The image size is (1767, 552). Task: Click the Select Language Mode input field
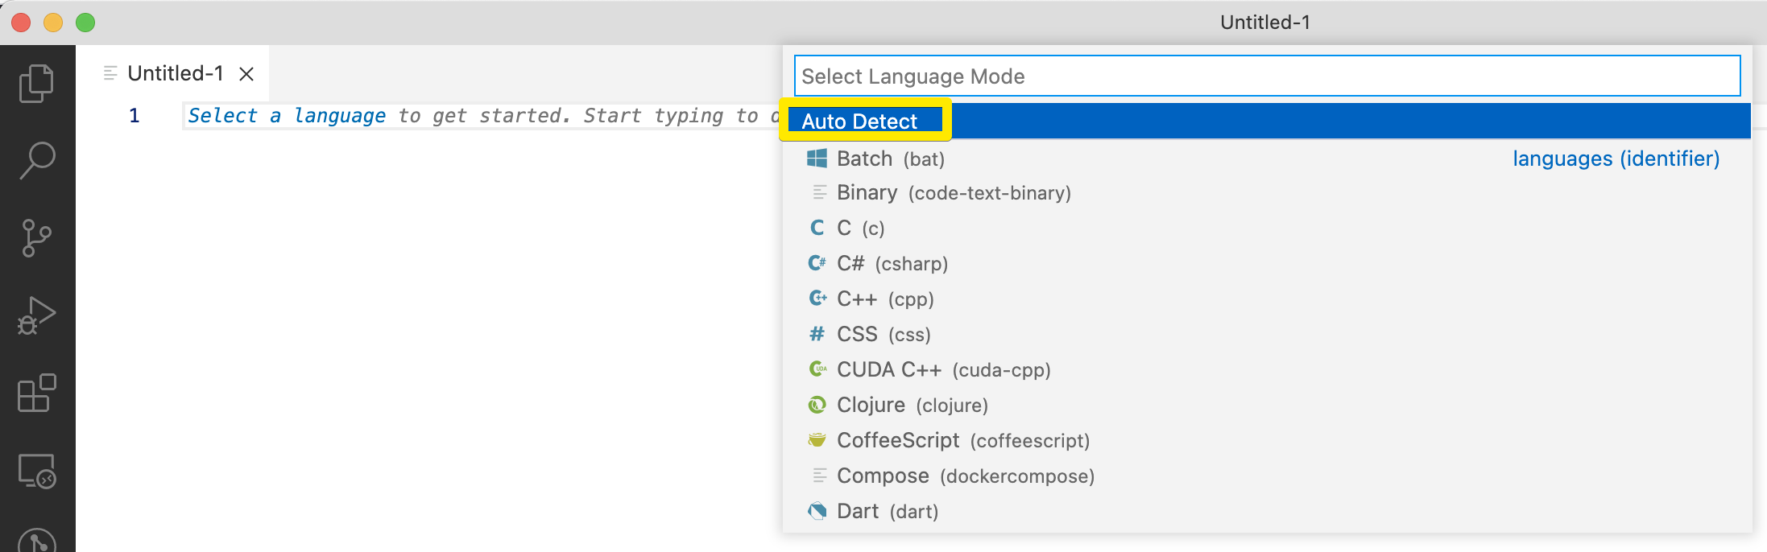(1266, 76)
